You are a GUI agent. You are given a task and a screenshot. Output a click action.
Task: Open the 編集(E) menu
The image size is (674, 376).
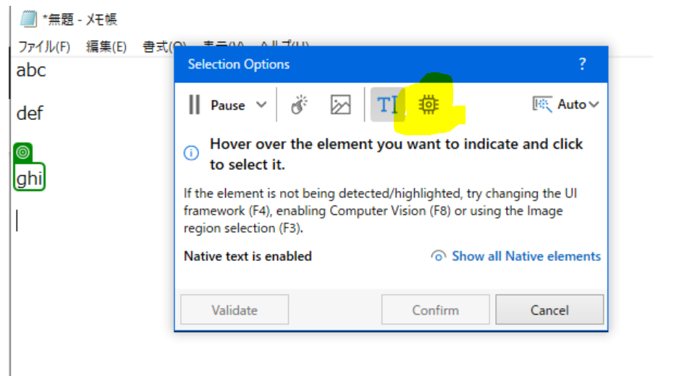point(106,46)
